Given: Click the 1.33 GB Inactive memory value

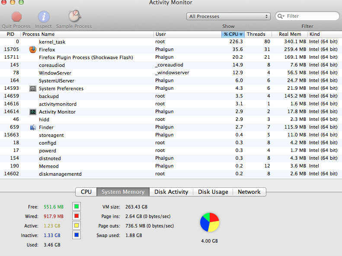Looking at the screenshot, I should click(x=52, y=235).
